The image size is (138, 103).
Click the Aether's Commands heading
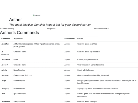coord(19,33)
